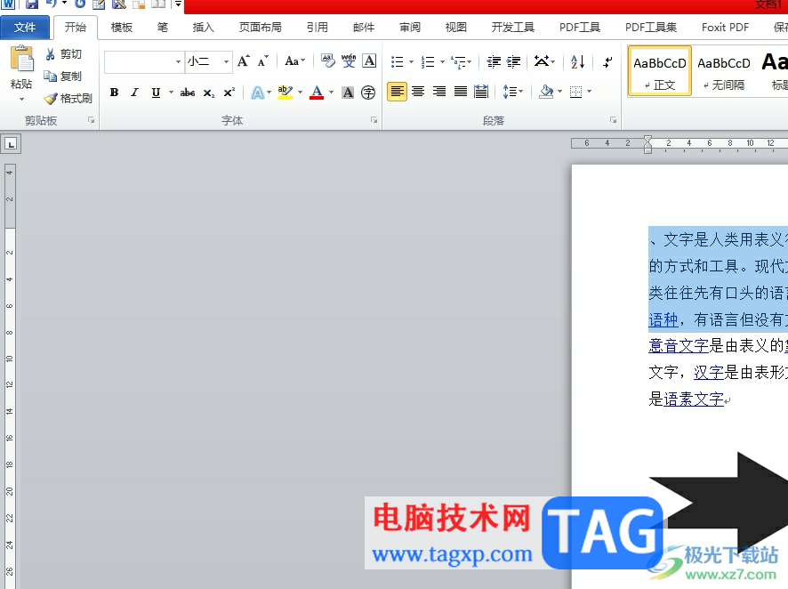Decrease paragraph indent
Screen dimensions: 788x589
(x=494, y=61)
